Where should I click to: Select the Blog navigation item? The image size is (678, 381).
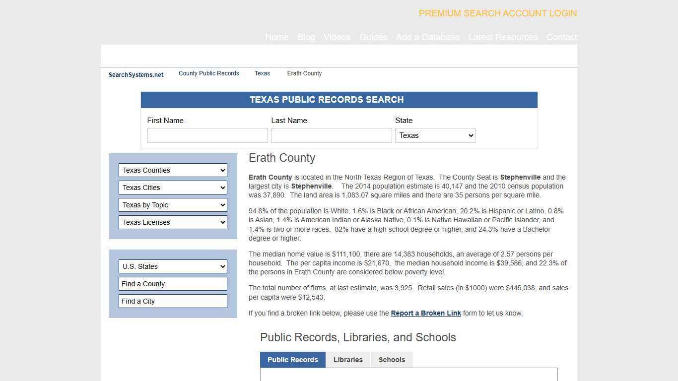pos(306,37)
